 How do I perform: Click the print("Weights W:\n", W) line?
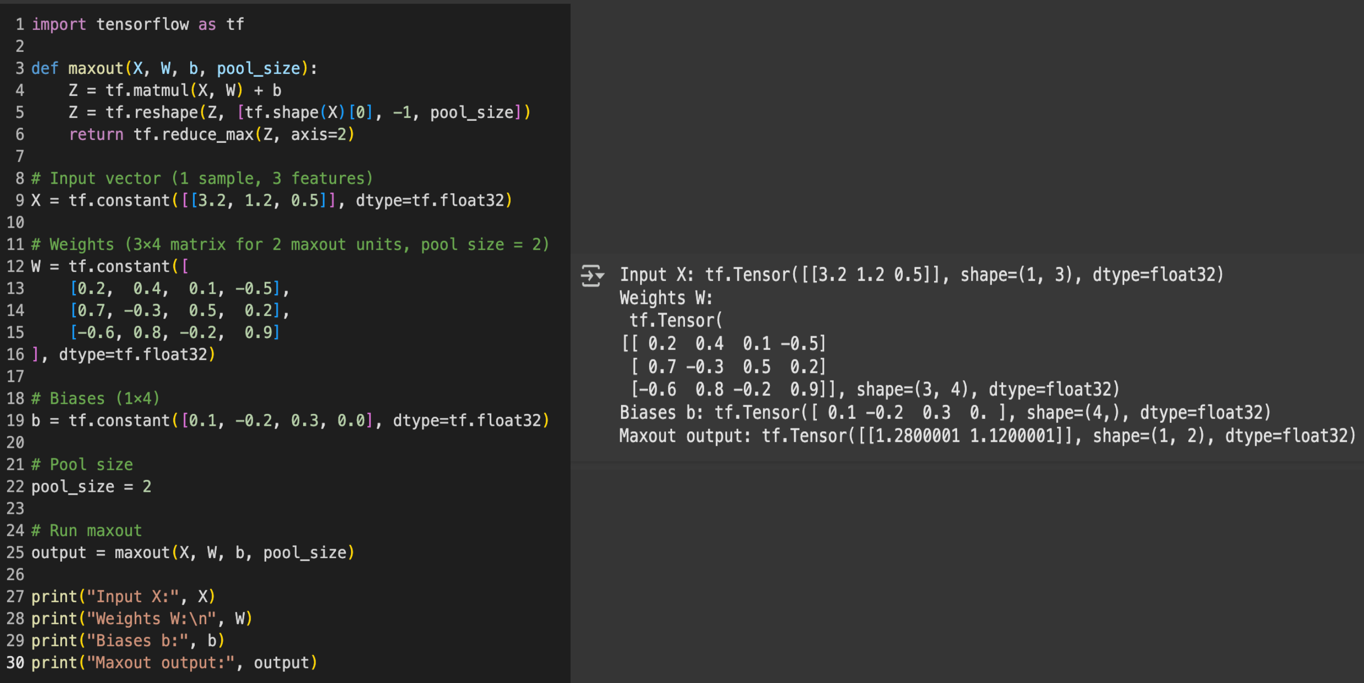point(142,619)
